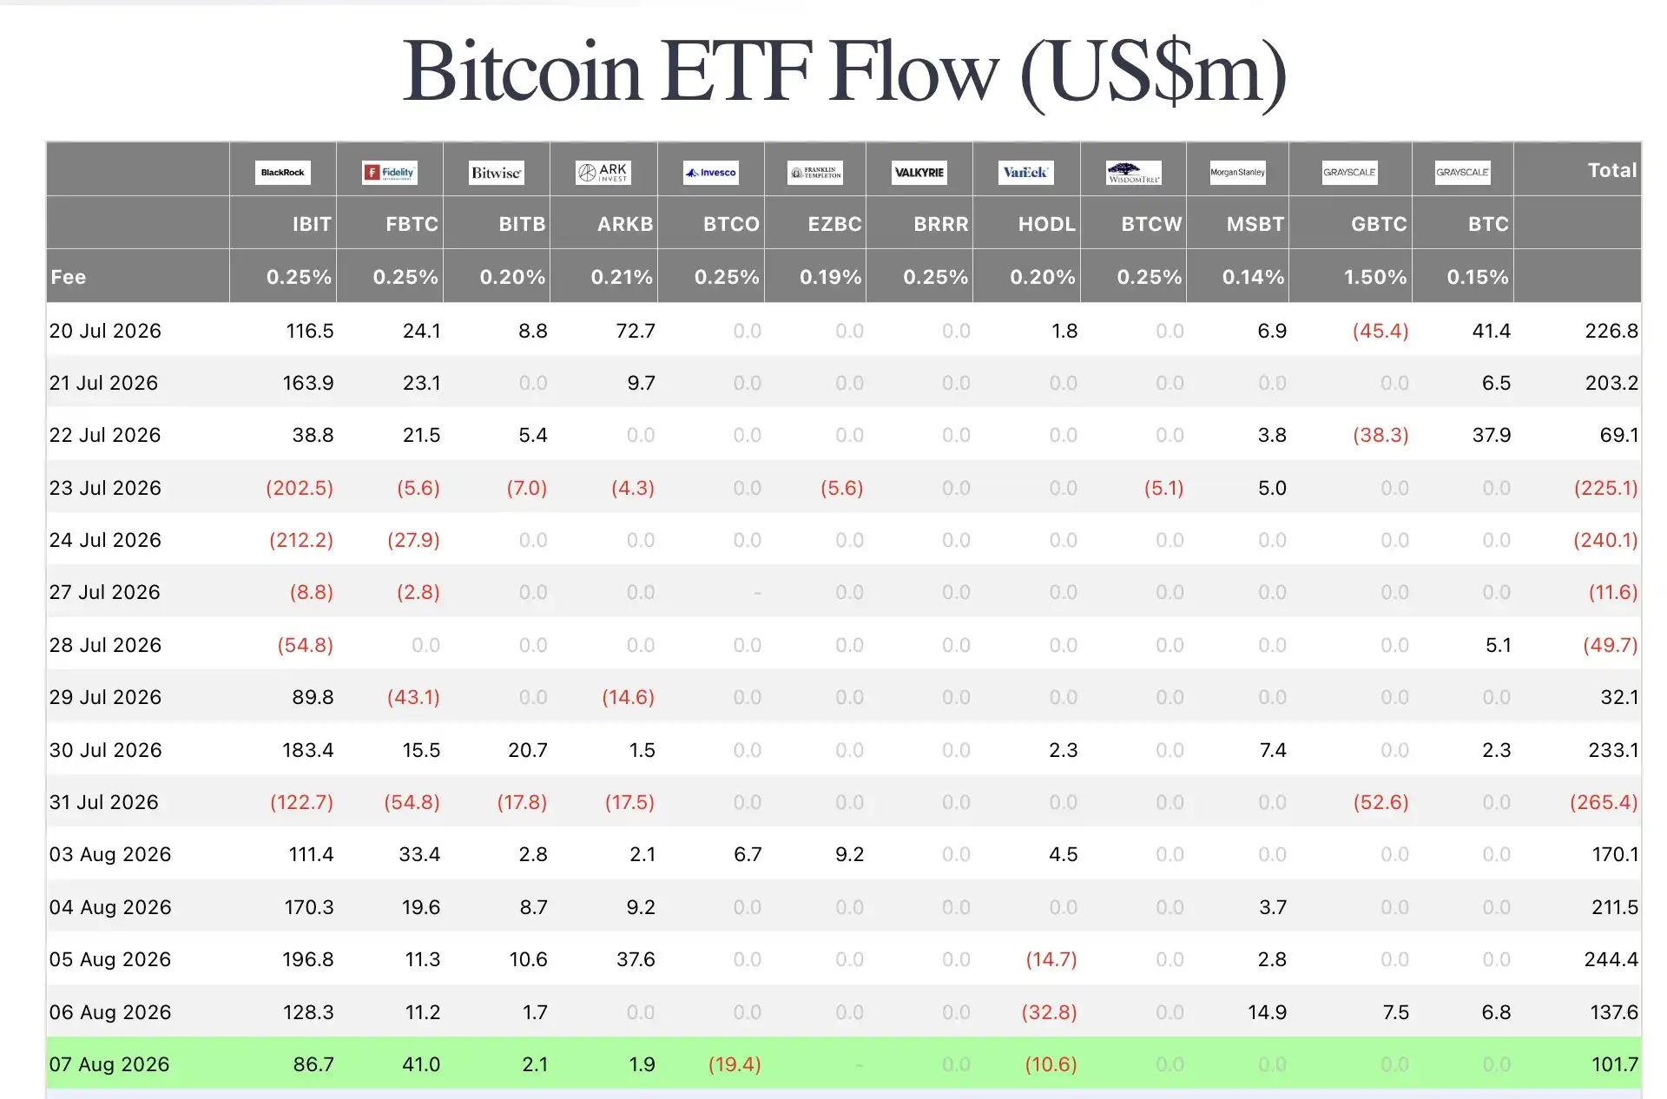
Task: Click the Bitcoin ETF Flow title
Action: click(x=844, y=72)
